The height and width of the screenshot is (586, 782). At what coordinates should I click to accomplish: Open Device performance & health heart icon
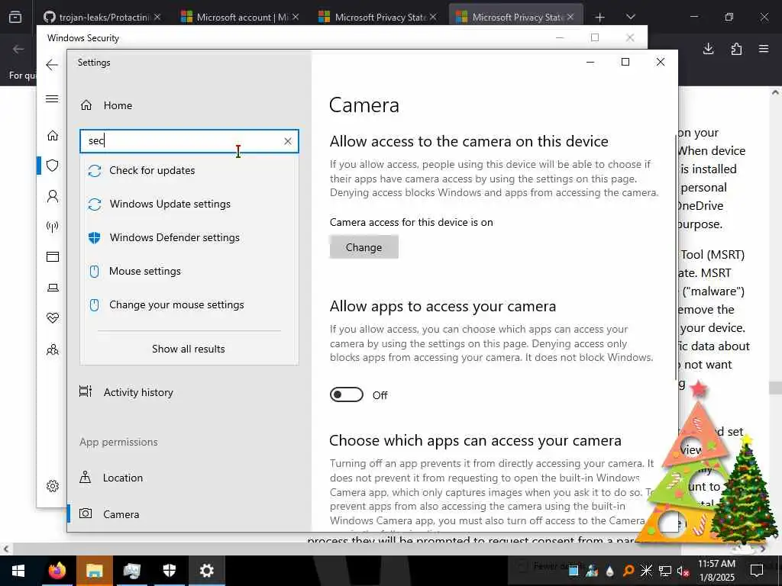click(53, 318)
